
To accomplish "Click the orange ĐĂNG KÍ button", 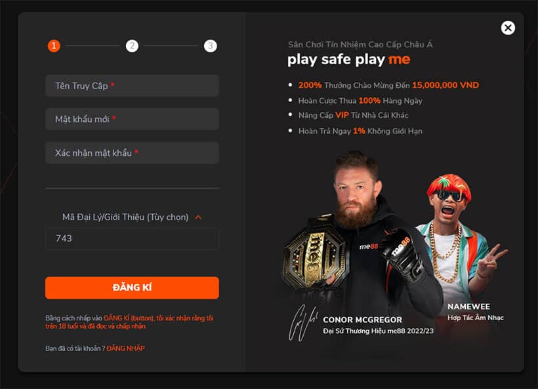I will [x=132, y=287].
